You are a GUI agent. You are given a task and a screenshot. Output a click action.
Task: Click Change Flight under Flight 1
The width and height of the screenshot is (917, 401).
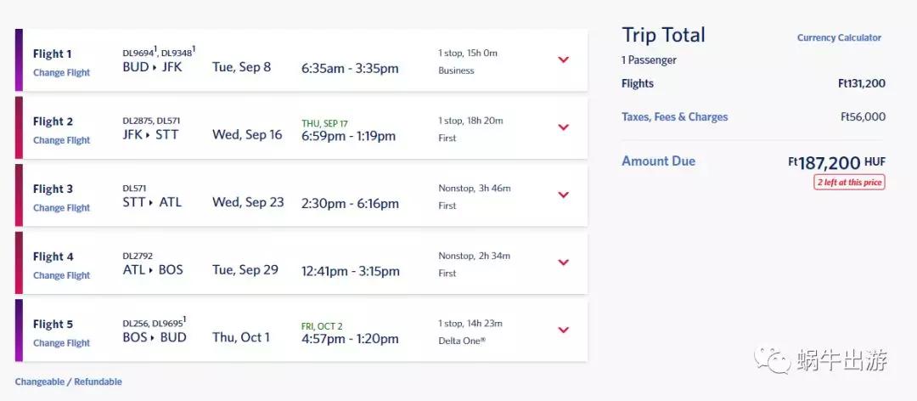[x=61, y=73]
